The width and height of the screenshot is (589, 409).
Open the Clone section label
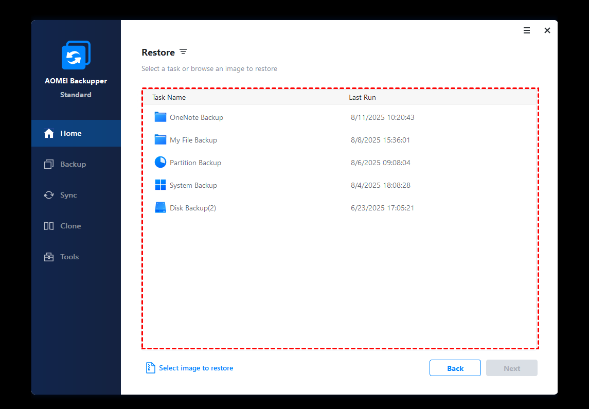point(70,226)
